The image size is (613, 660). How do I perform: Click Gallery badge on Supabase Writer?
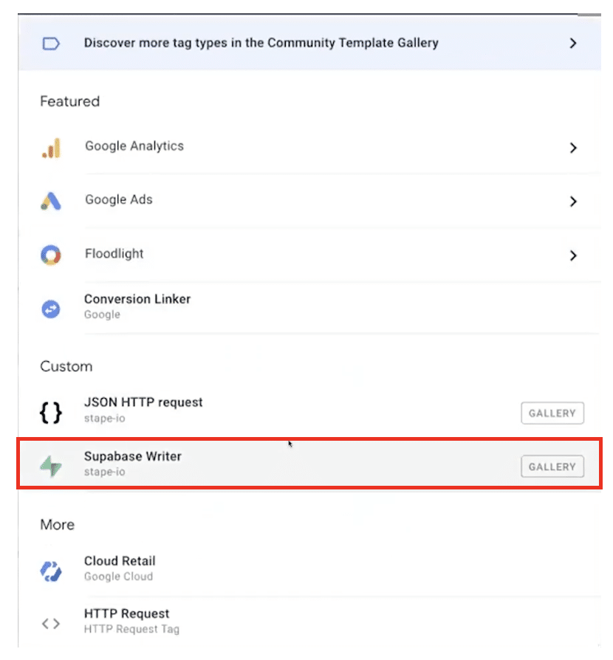(x=552, y=467)
